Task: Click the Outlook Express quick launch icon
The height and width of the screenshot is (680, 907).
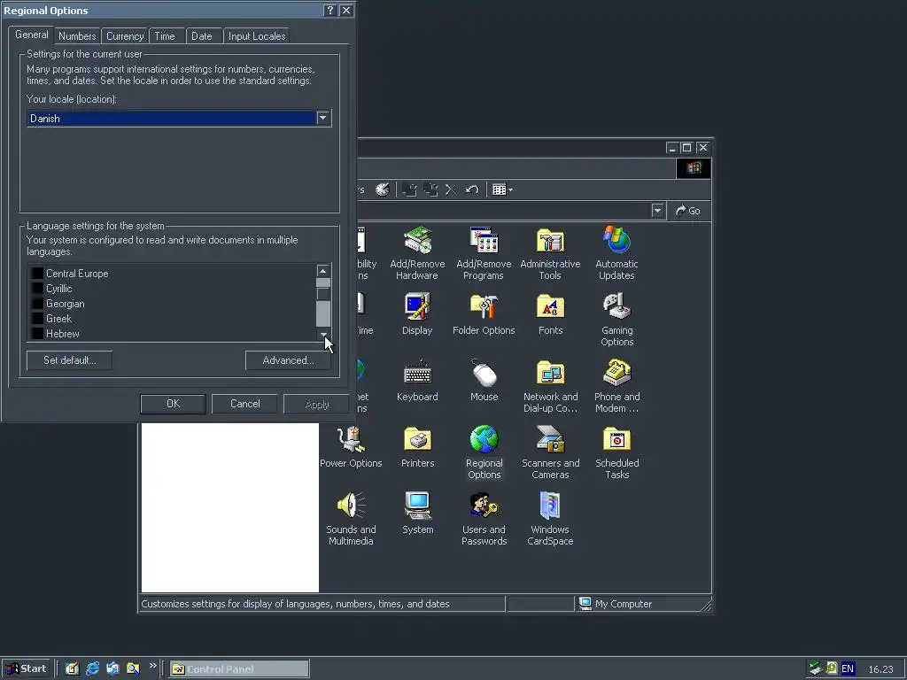Action: (x=112, y=669)
